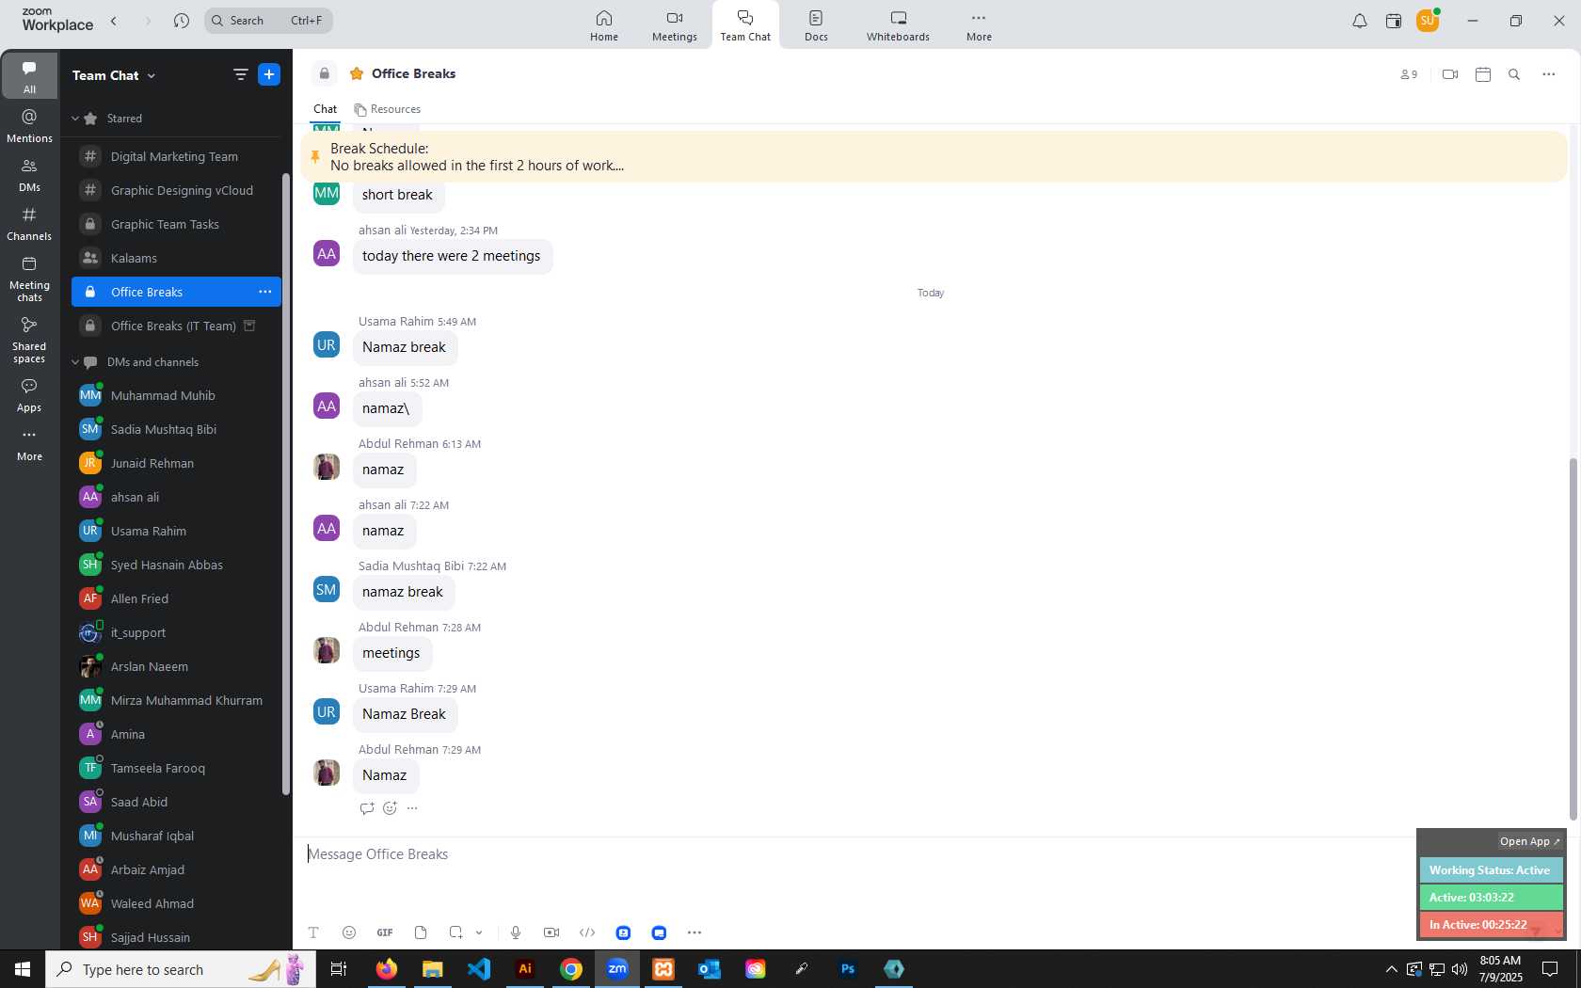Open the Whiteboards tab
Viewport: 1581px width, 988px height.
[x=898, y=25]
